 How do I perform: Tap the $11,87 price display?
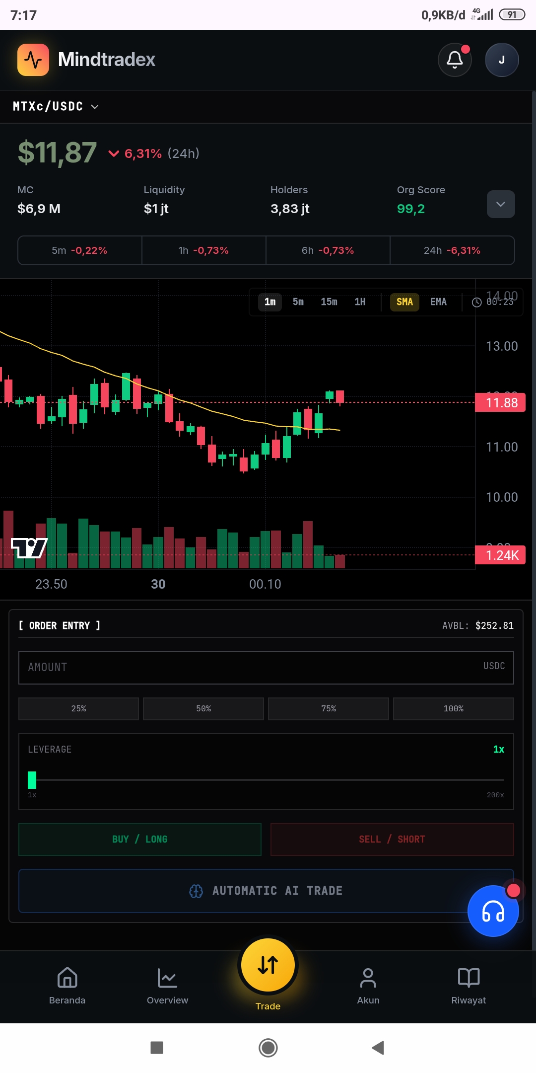pos(57,153)
